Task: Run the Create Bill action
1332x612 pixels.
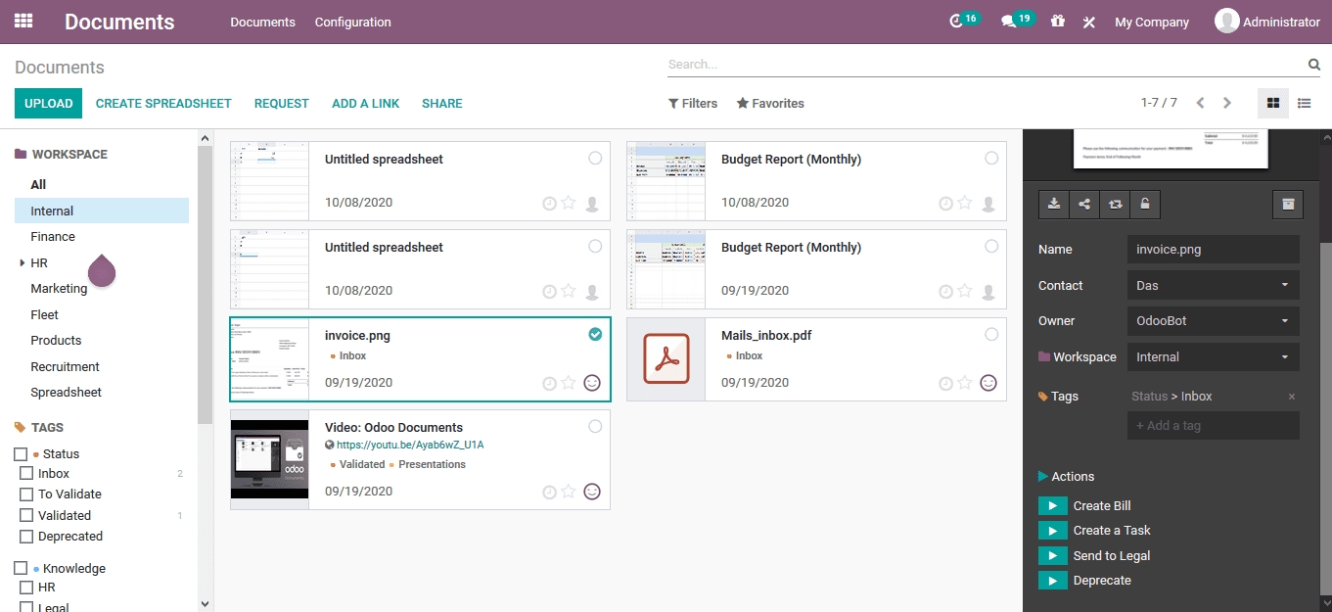Action: tap(1052, 506)
